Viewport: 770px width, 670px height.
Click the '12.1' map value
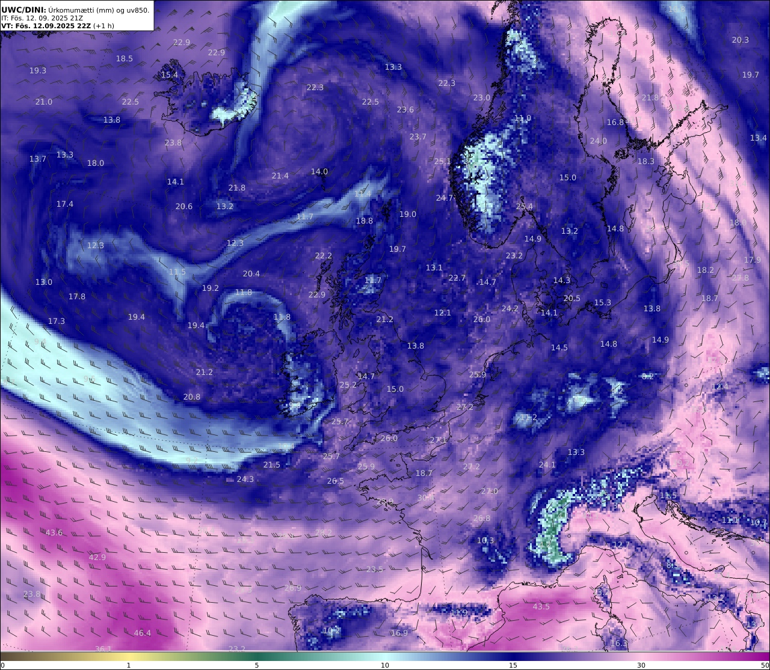point(443,313)
